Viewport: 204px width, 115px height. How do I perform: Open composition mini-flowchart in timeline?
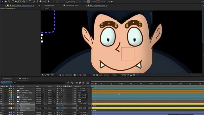68,83
